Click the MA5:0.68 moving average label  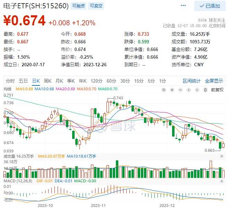(24, 89)
